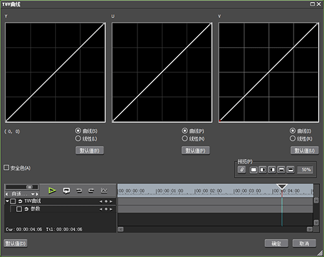Click the redo arrow in keyframe toolbar
The height and width of the screenshot is (257, 324).
click(91, 190)
